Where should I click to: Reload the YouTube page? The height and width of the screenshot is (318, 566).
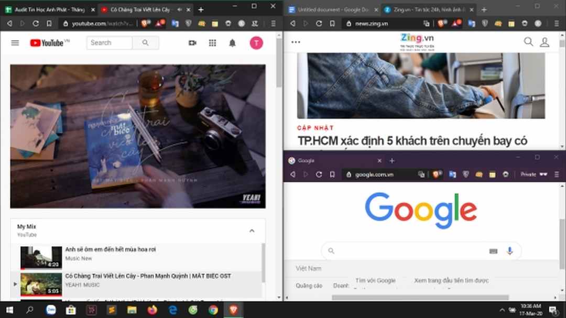(36, 24)
